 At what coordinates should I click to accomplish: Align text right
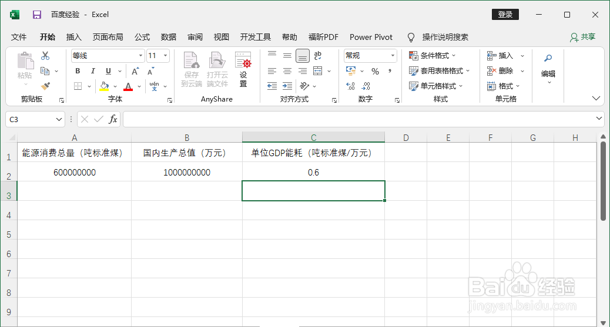click(302, 71)
